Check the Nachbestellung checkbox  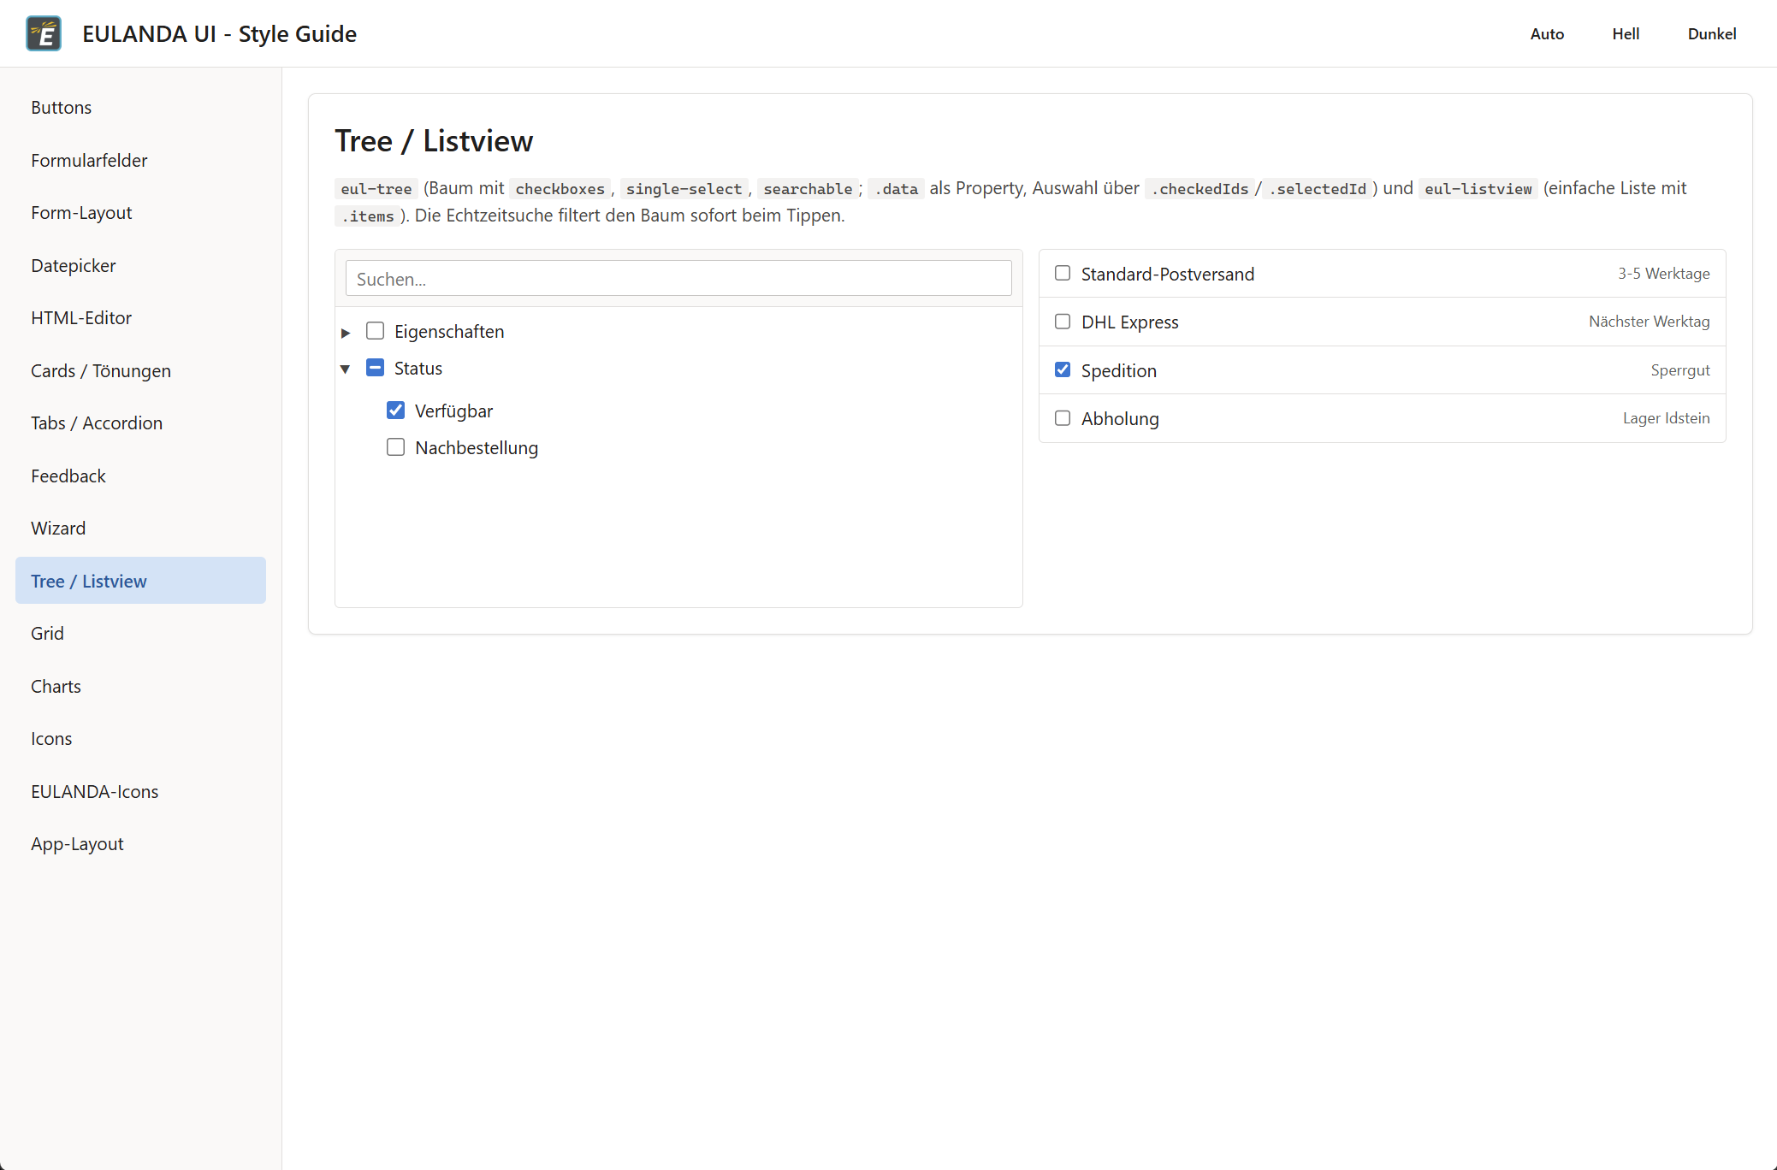[x=395, y=447]
